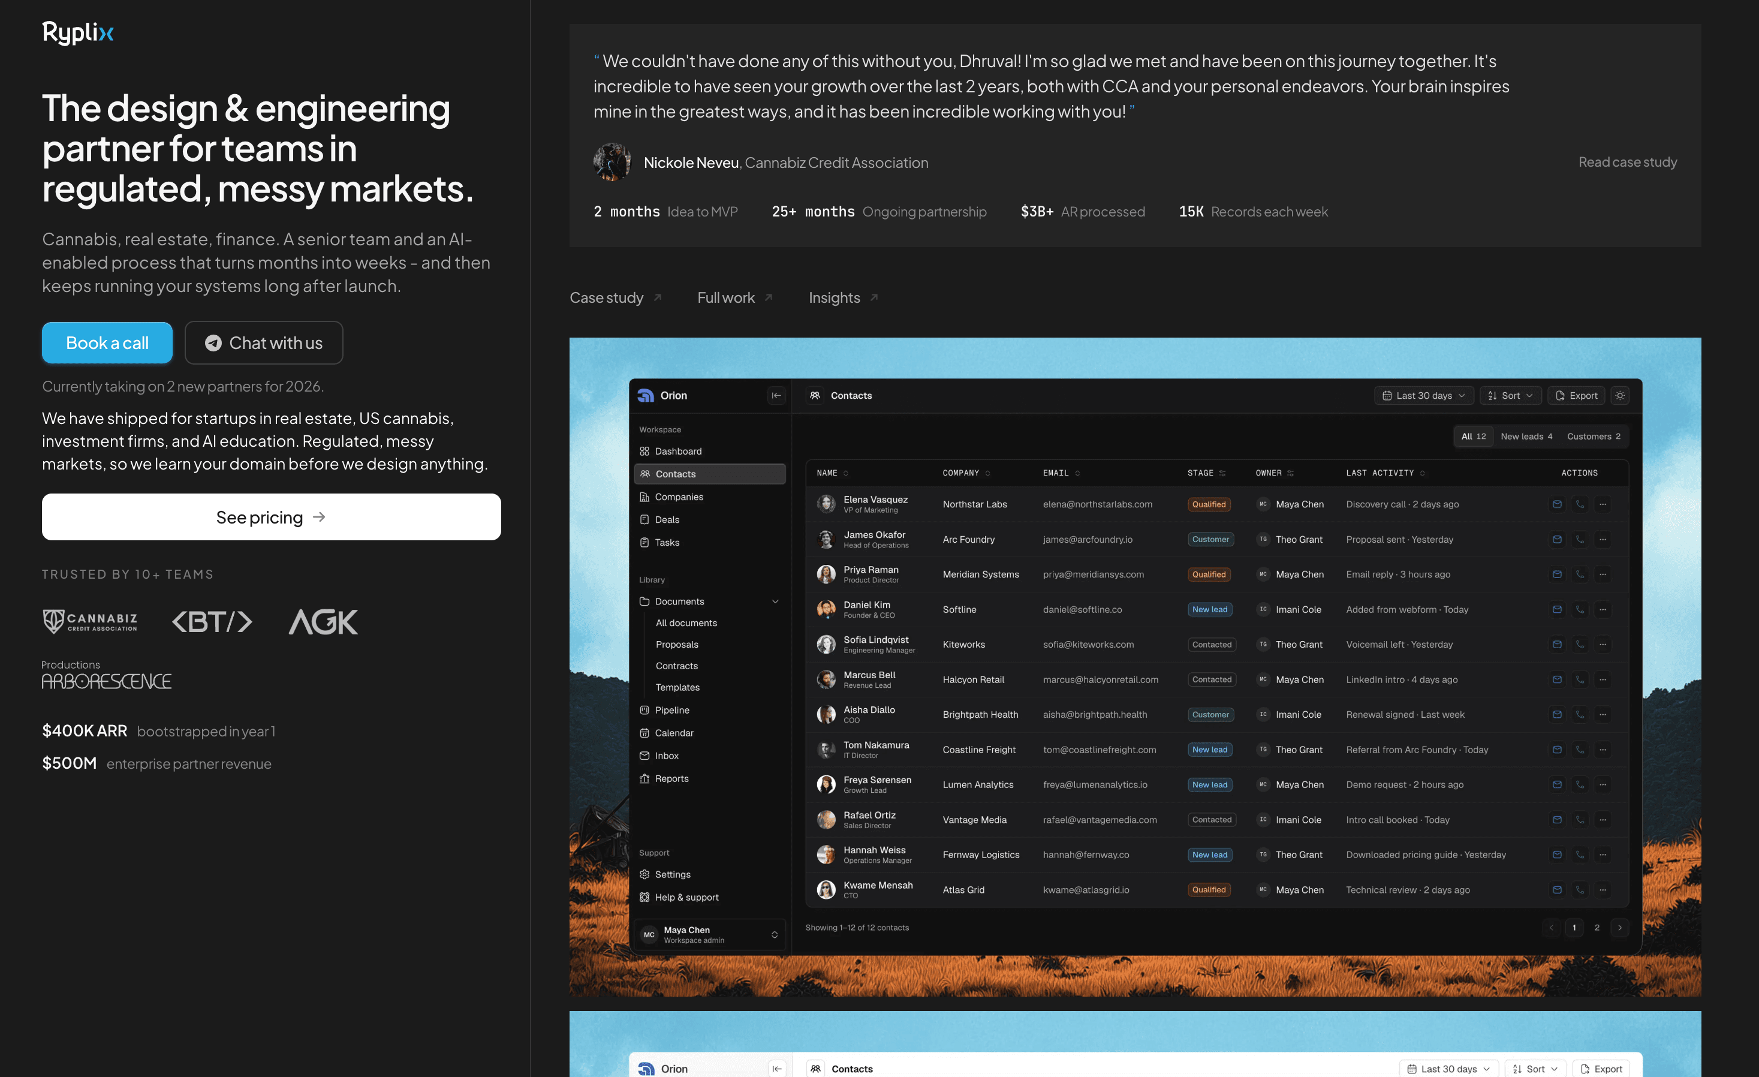Open Companies in the sidebar

click(x=710, y=497)
